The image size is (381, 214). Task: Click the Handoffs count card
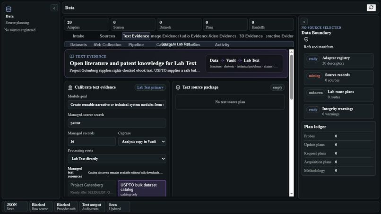(x=271, y=24)
